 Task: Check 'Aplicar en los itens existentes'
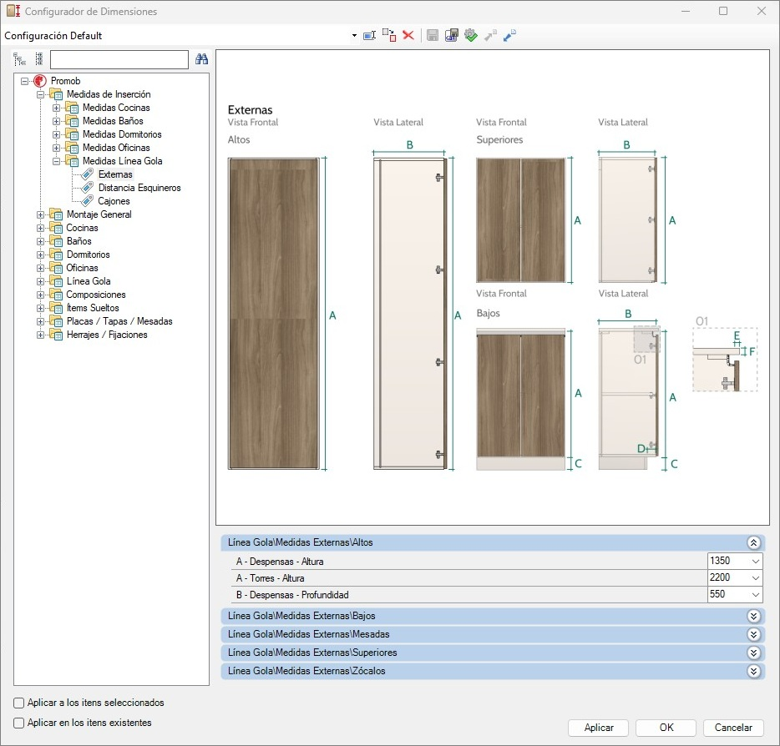pos(19,723)
